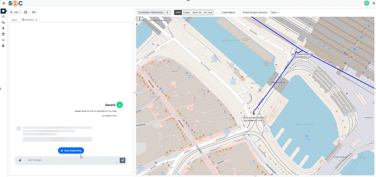The image size is (376, 177).
Task: Click the paperclip attach icon
Action: coord(20,160)
